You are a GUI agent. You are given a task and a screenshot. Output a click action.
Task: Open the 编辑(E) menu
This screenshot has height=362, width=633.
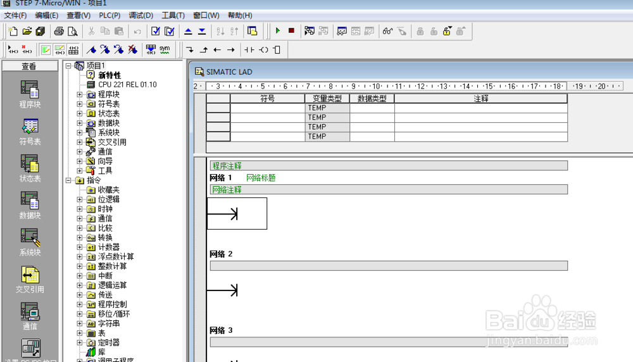[46, 15]
